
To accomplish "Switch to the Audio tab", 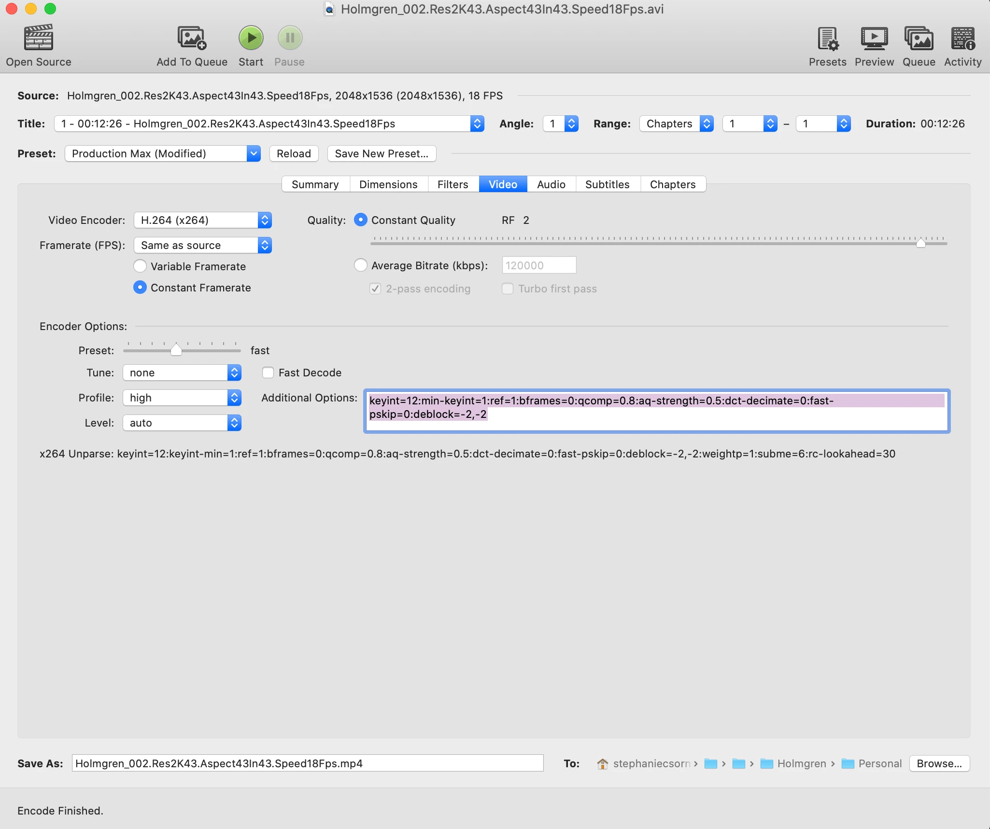I will click(551, 184).
